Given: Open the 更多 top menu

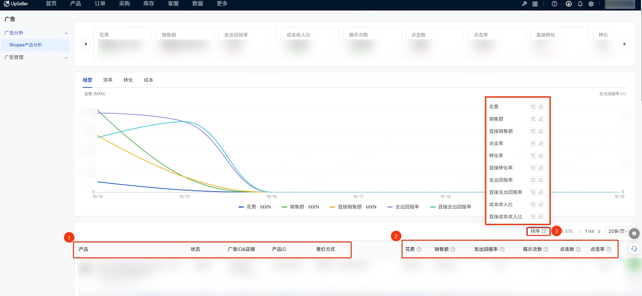Looking at the screenshot, I should point(222,4).
